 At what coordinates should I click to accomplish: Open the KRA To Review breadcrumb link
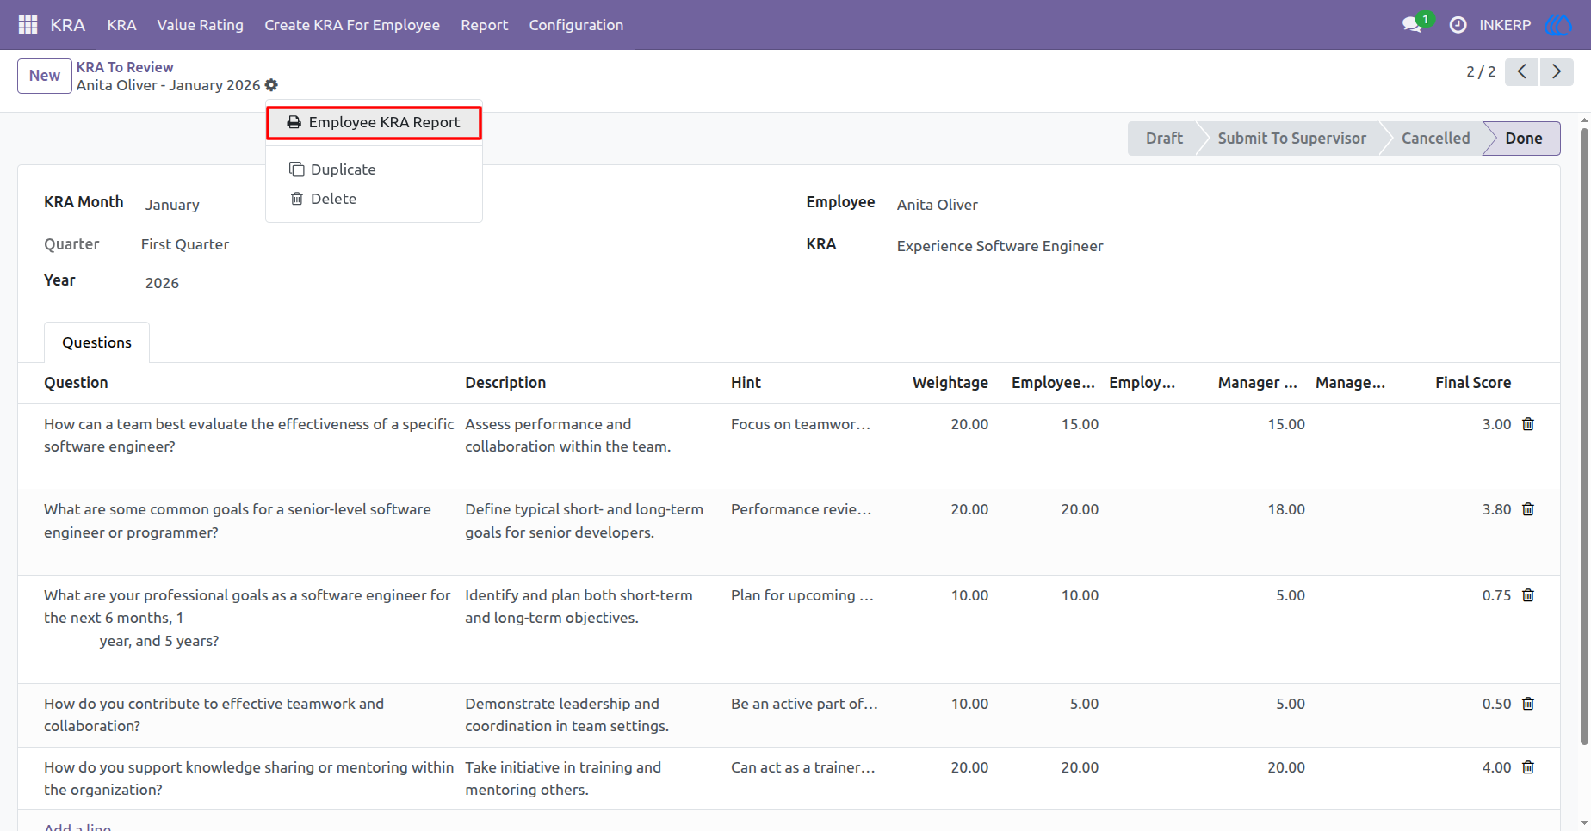(x=125, y=67)
